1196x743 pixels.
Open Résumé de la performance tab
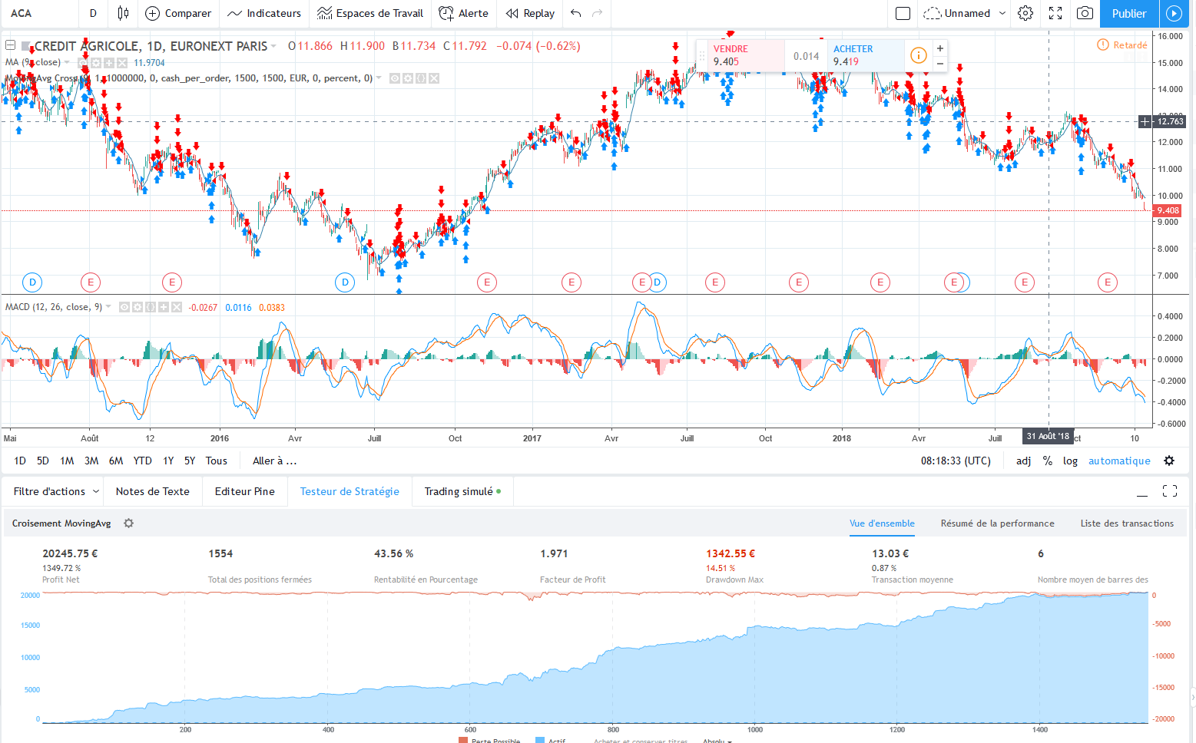point(998,523)
